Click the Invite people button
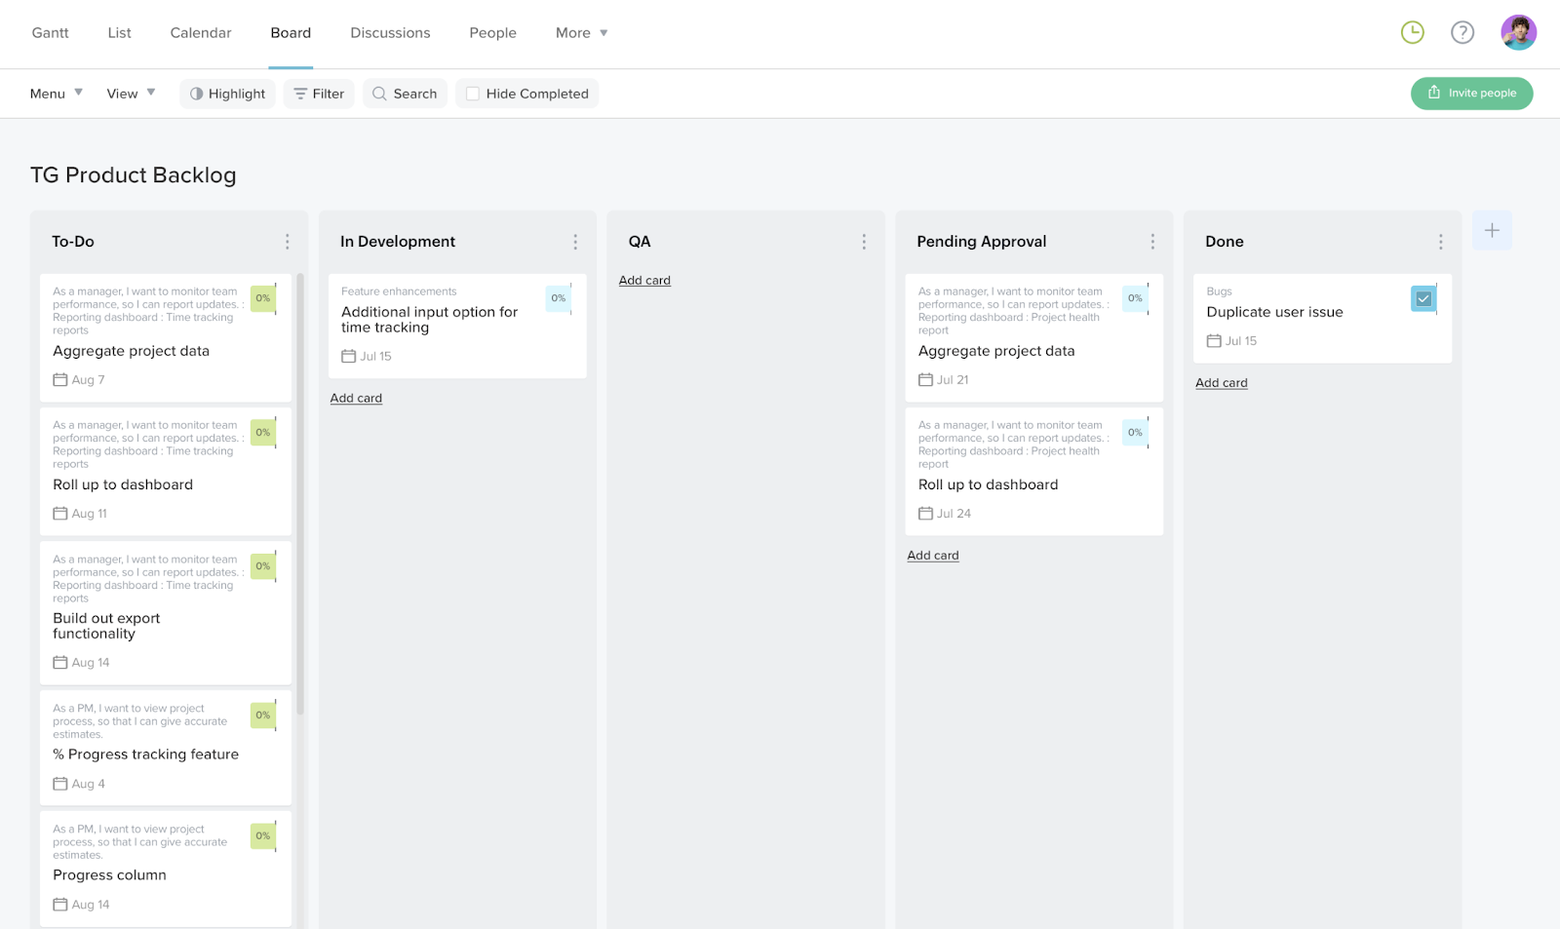Viewport: 1560px width, 929px height. (x=1471, y=93)
